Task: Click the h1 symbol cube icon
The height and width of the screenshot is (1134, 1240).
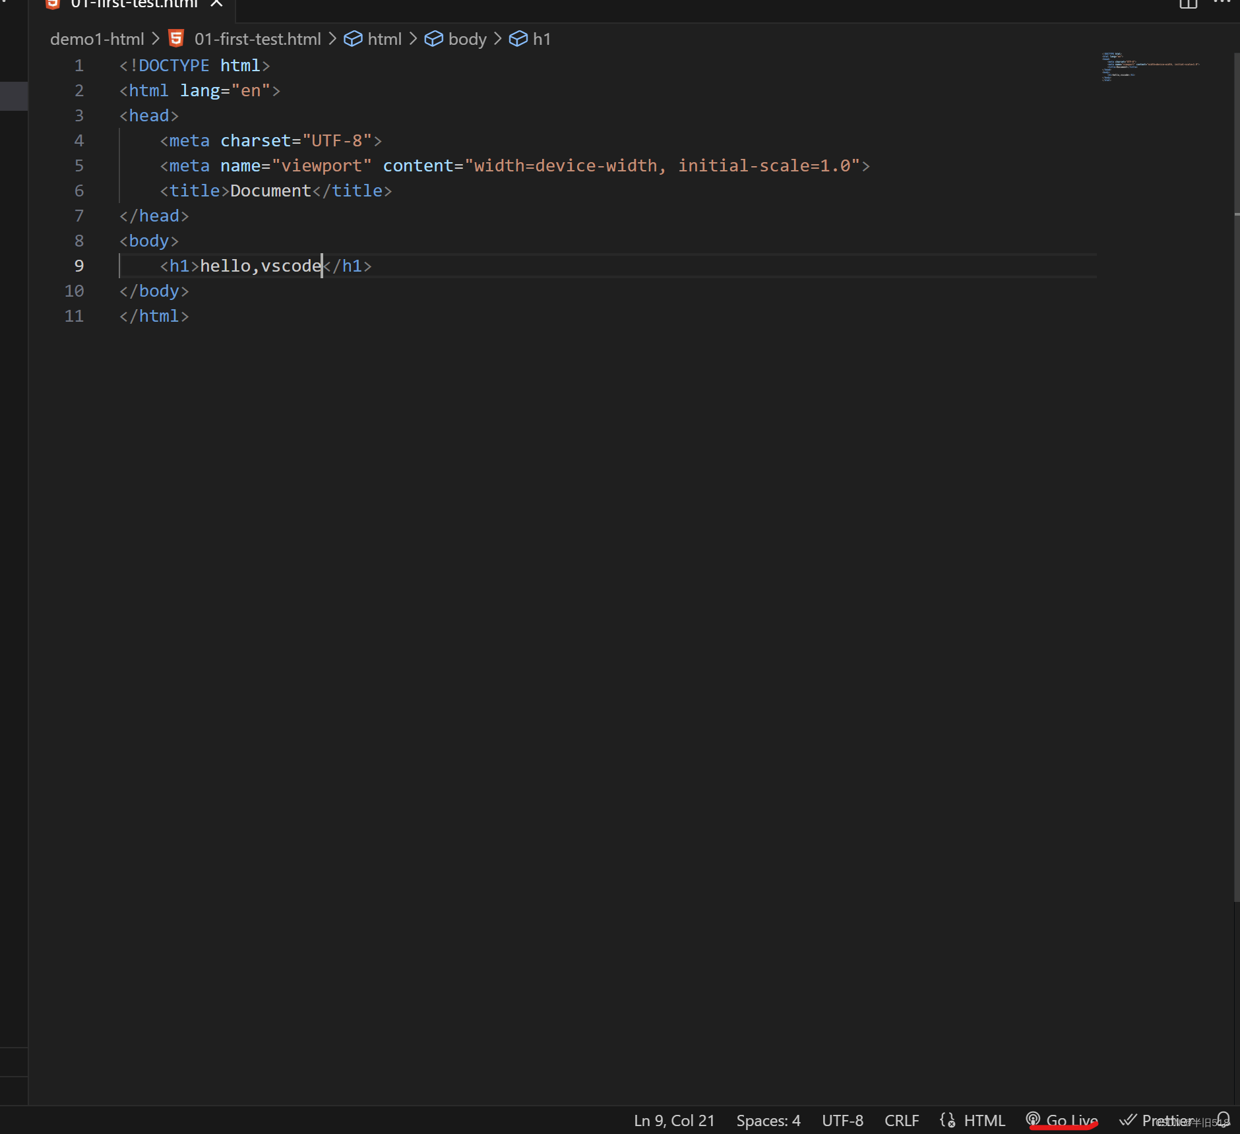Action: coord(518,39)
